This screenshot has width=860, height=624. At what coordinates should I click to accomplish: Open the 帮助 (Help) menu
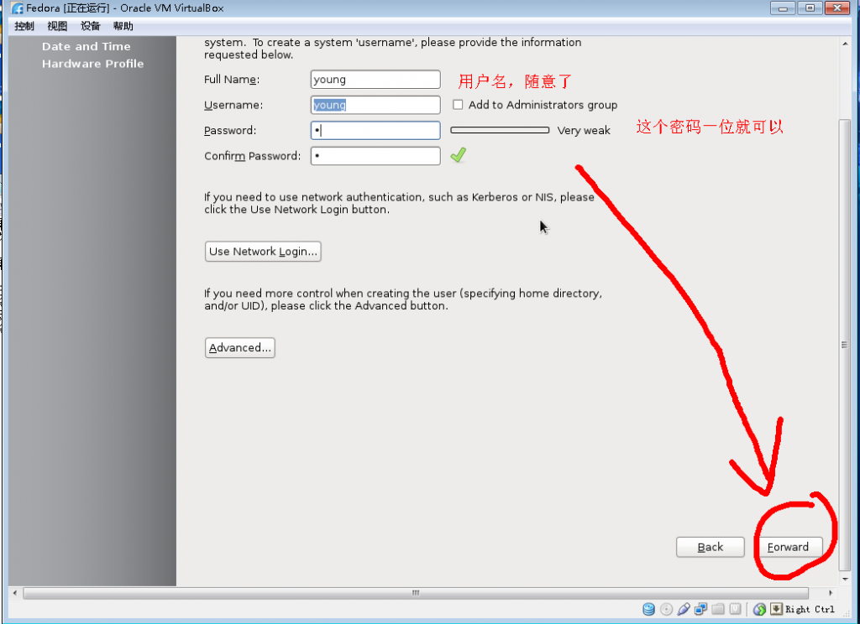pos(123,26)
